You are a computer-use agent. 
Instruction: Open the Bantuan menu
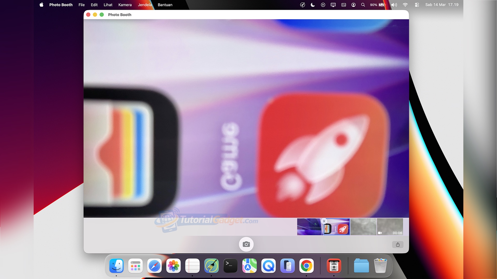[165, 5]
